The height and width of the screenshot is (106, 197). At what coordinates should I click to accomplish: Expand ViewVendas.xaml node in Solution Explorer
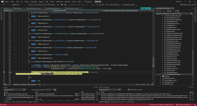[x=162, y=70]
